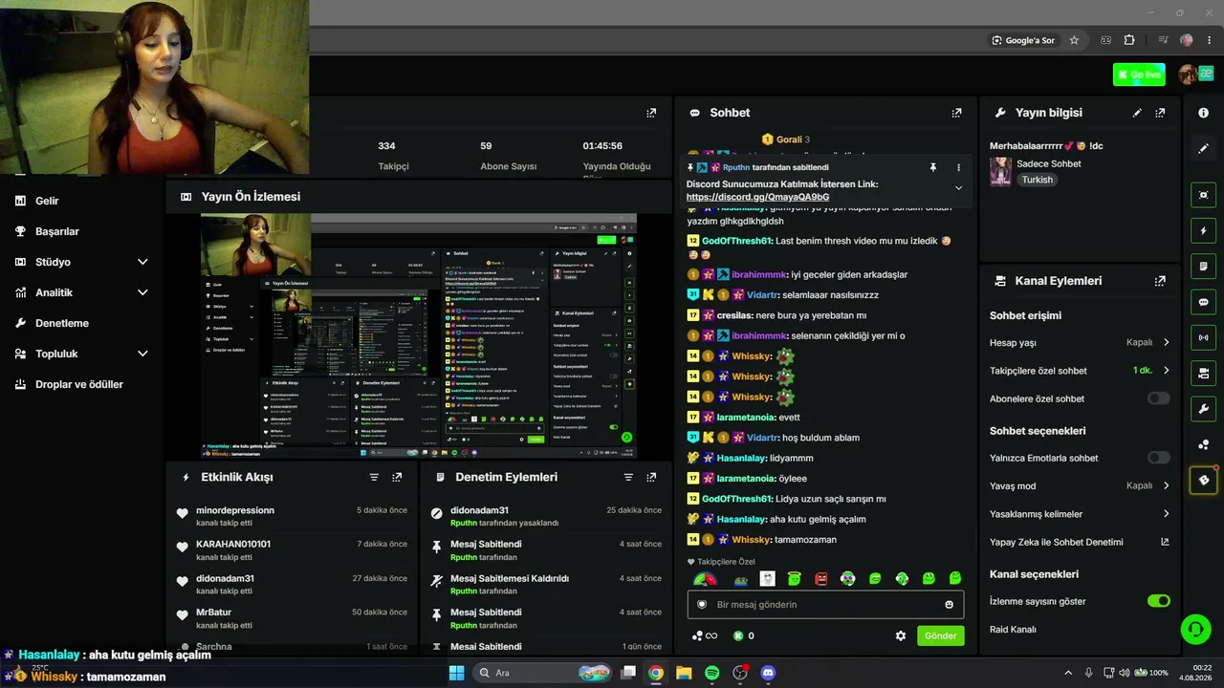Toggle the broadcast signal widget in right sidebar

(1203, 337)
